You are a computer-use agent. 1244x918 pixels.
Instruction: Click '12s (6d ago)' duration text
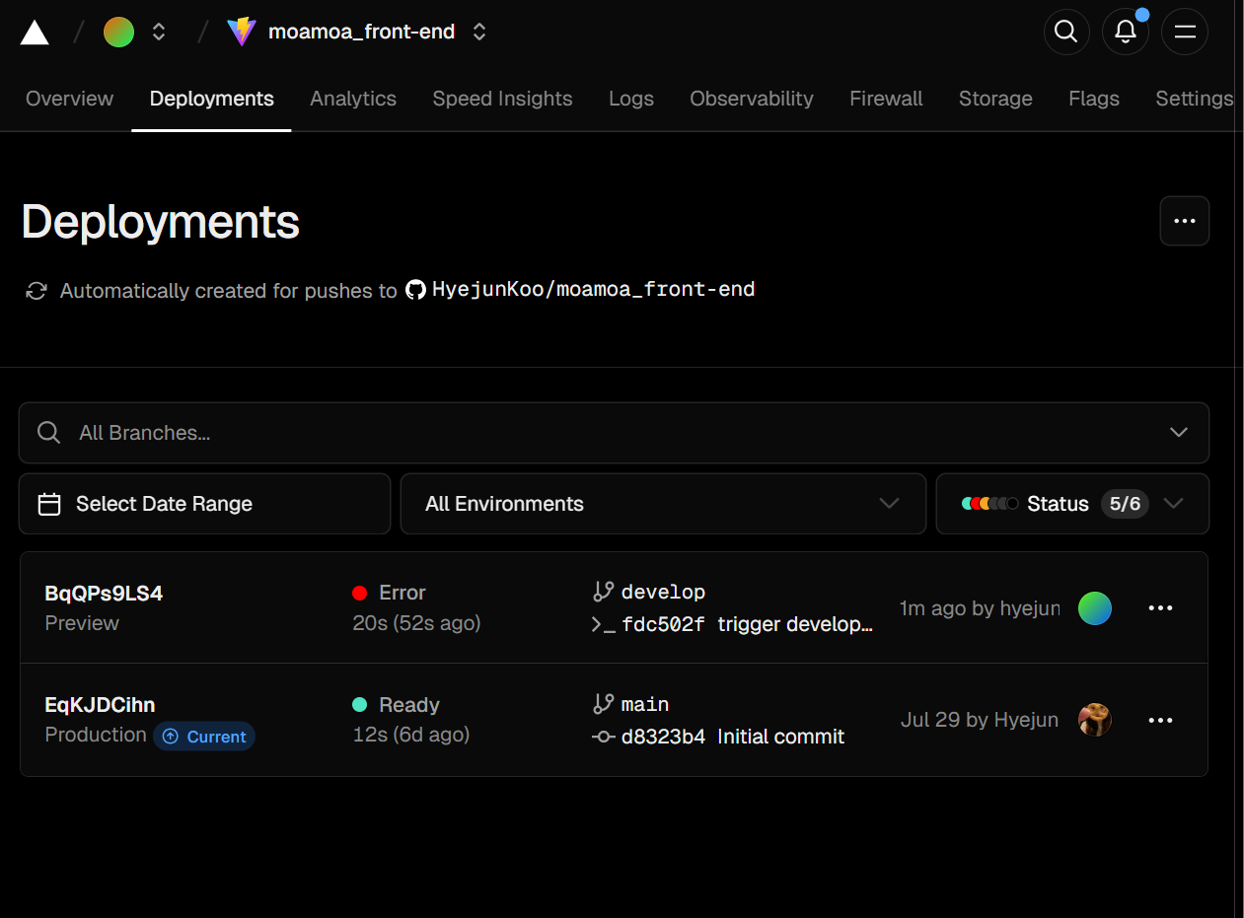coord(411,735)
